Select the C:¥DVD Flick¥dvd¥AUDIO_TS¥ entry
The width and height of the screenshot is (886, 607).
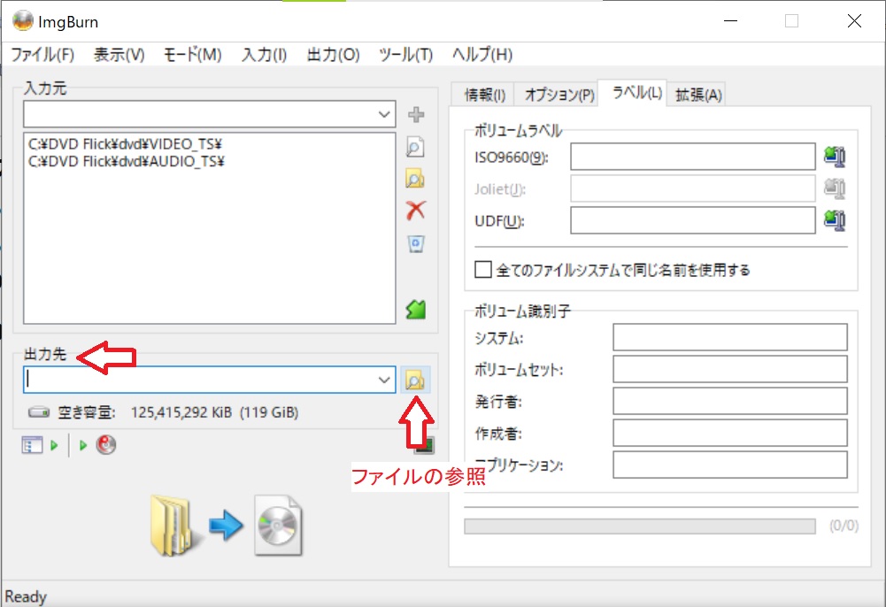pos(127,162)
